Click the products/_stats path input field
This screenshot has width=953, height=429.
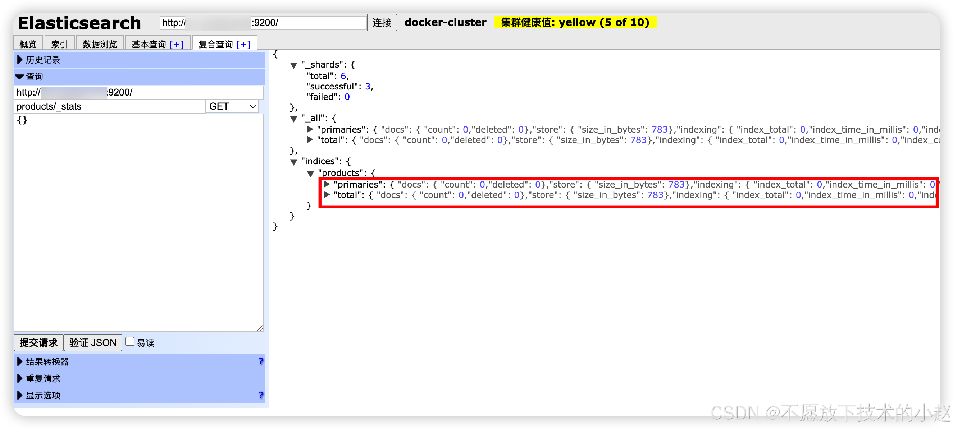tap(110, 106)
